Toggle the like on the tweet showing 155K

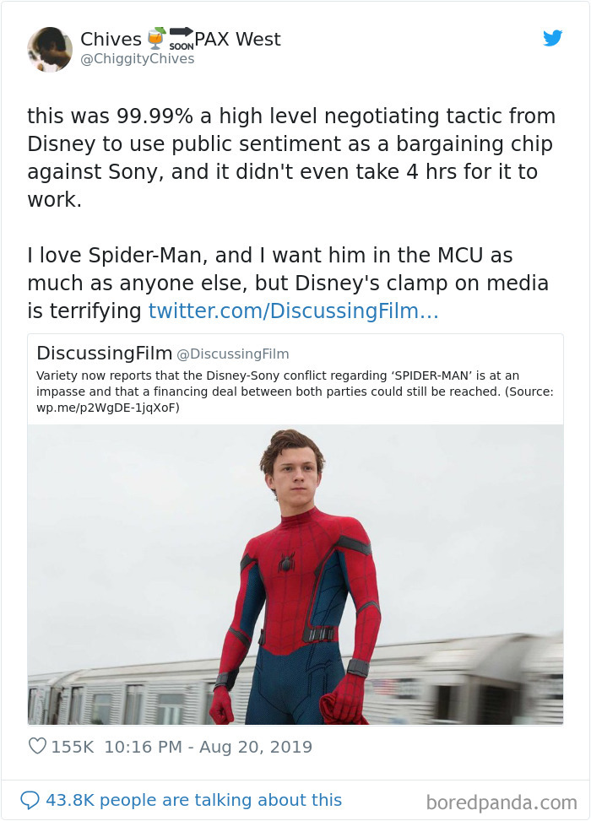pos(37,747)
